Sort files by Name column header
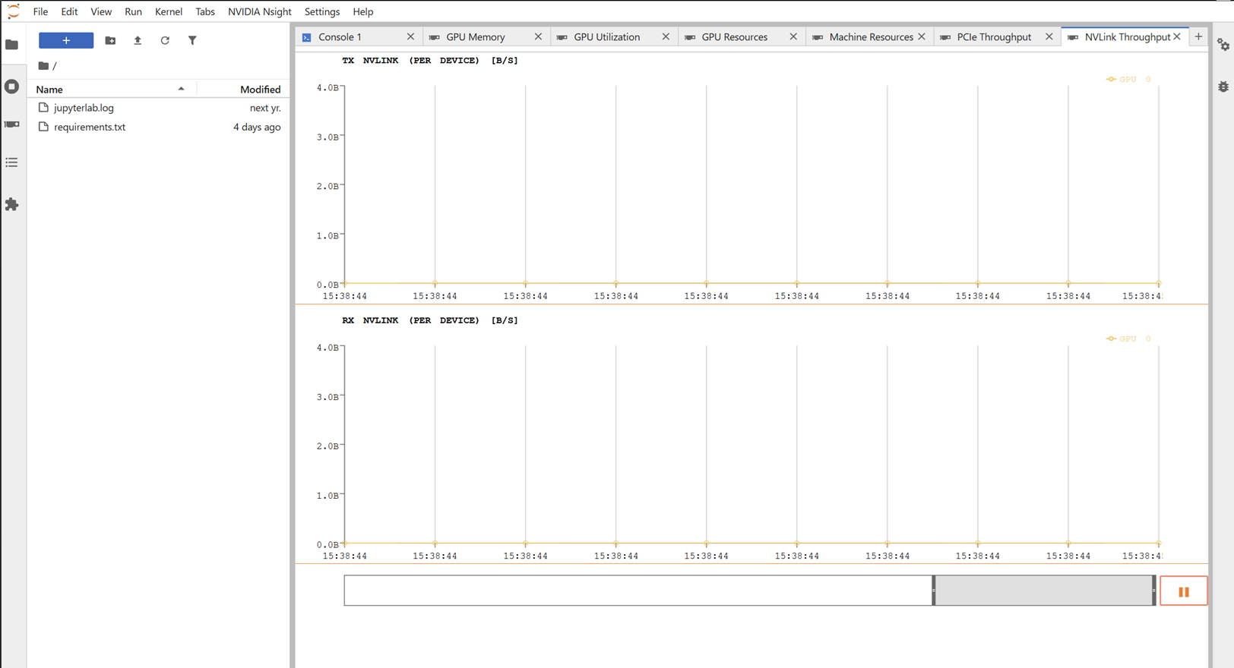The height and width of the screenshot is (668, 1234). (x=112, y=90)
